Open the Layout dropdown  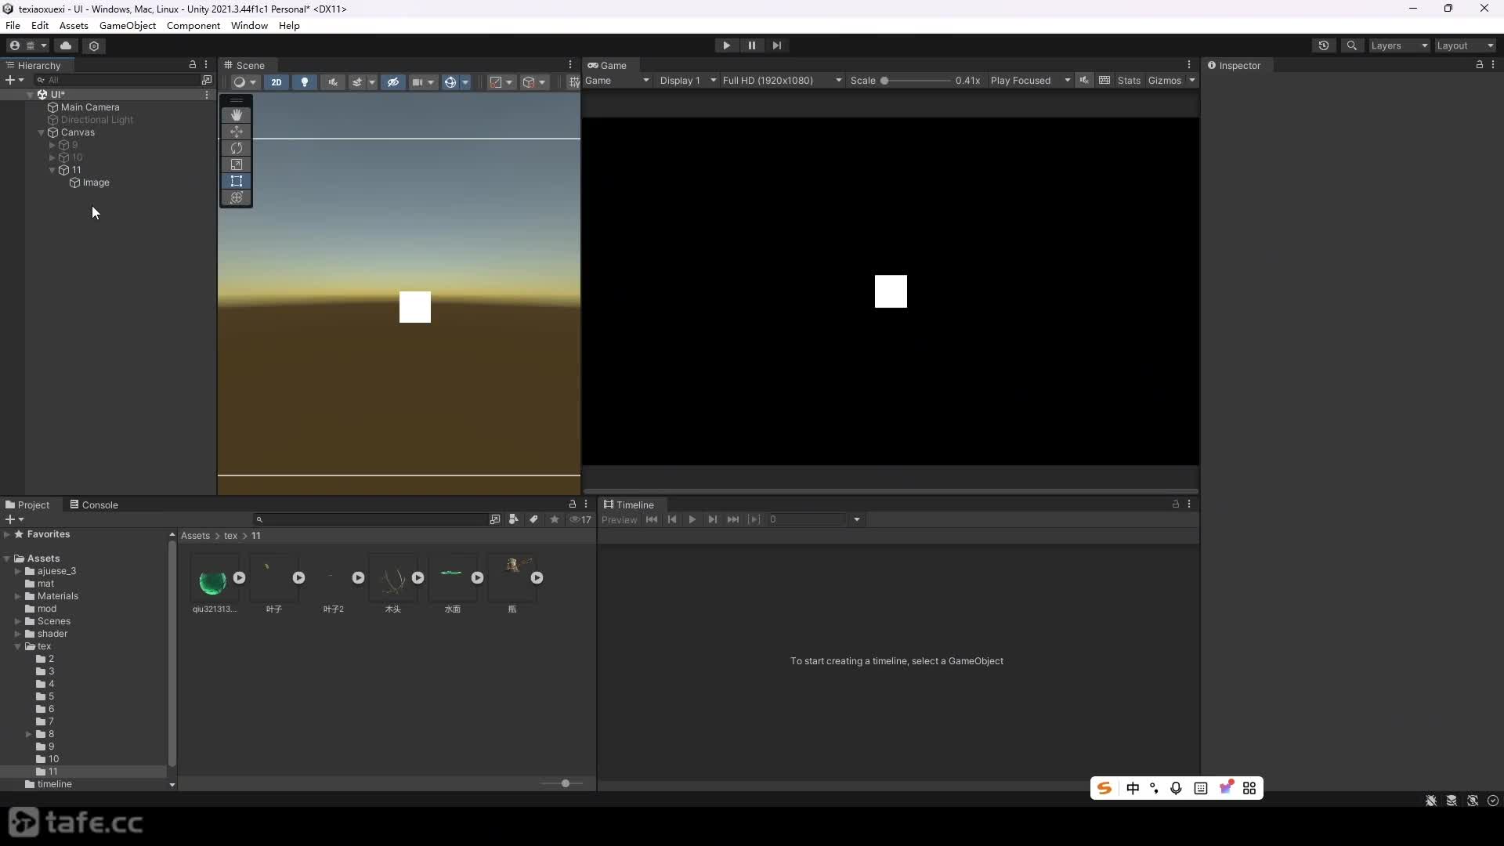(x=1466, y=45)
